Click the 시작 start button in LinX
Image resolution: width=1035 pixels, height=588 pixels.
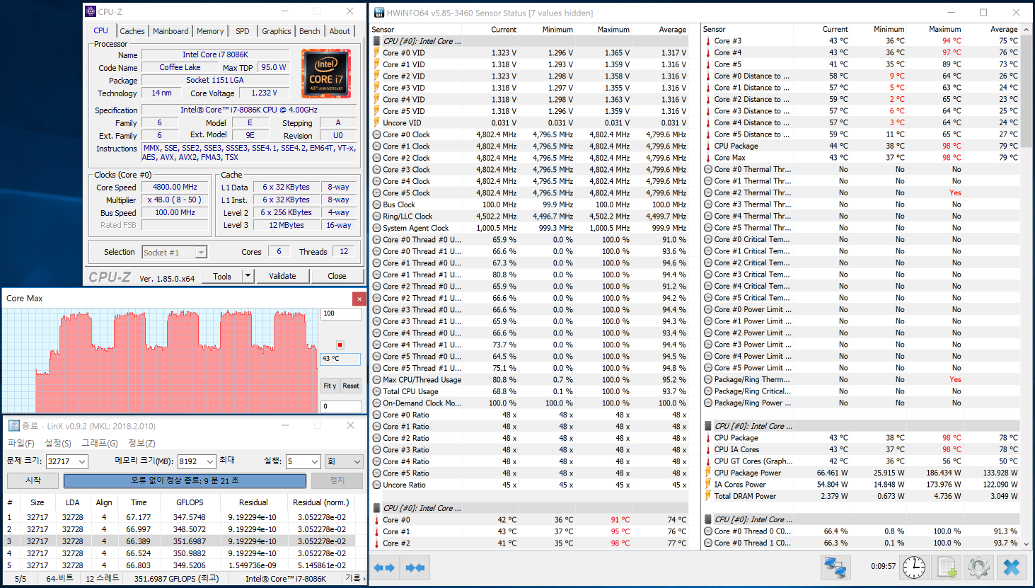click(x=33, y=480)
